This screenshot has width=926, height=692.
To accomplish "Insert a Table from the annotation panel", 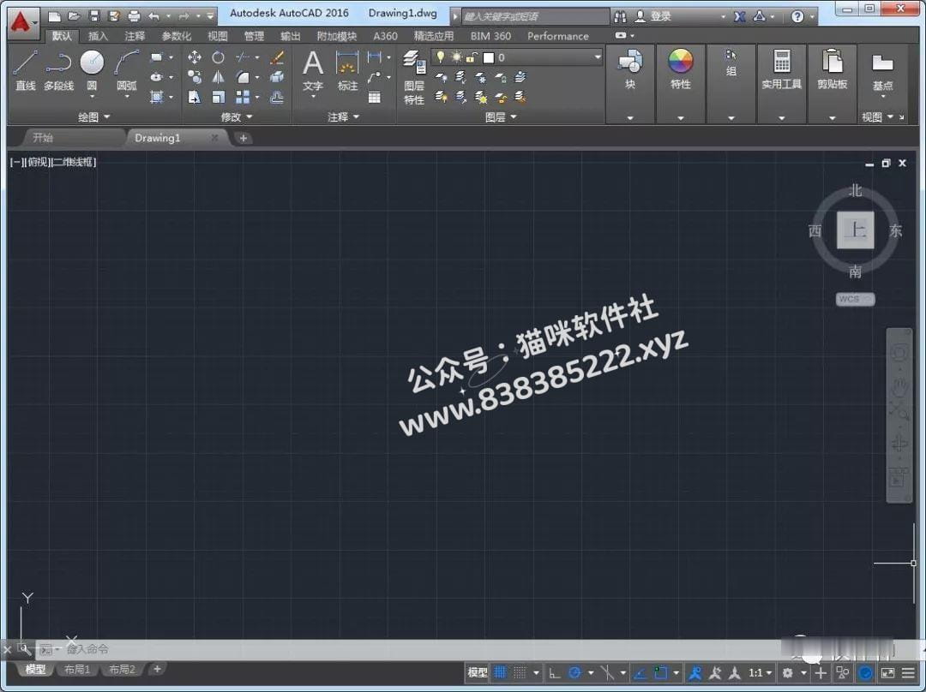I will pos(375,98).
